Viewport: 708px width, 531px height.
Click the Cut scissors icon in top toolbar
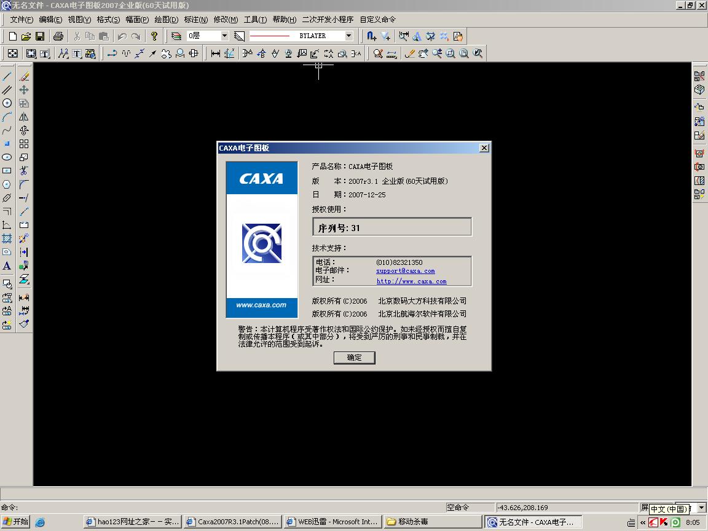(x=77, y=36)
